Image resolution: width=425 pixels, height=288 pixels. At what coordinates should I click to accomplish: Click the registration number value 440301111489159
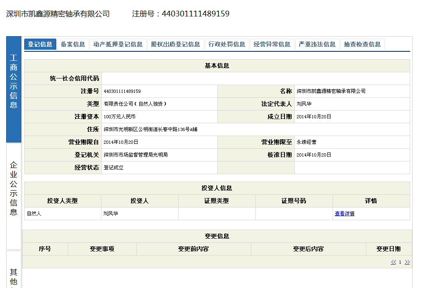point(122,91)
